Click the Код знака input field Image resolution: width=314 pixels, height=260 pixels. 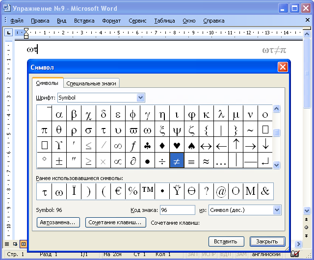click(x=178, y=210)
